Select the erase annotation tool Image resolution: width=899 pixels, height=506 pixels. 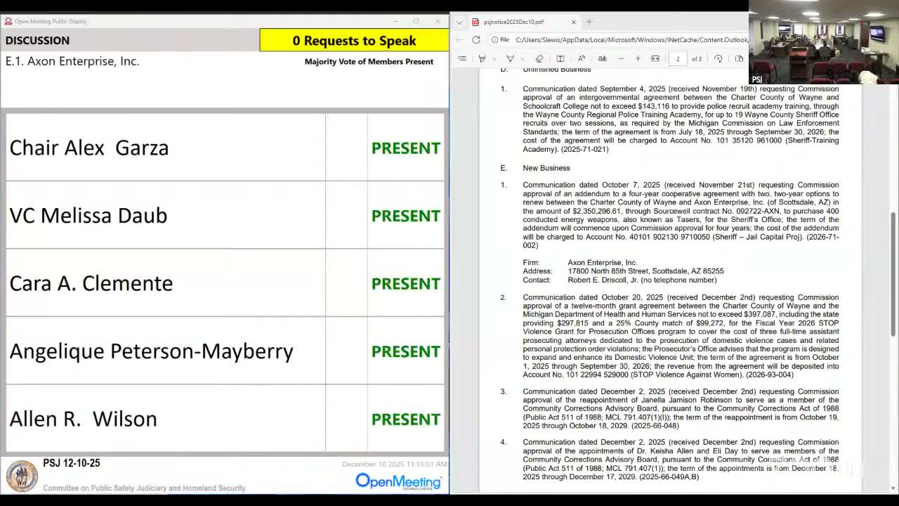(539, 58)
